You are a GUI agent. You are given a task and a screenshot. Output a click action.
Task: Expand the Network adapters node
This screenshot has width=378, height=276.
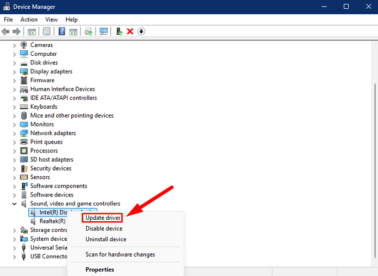(x=14, y=134)
